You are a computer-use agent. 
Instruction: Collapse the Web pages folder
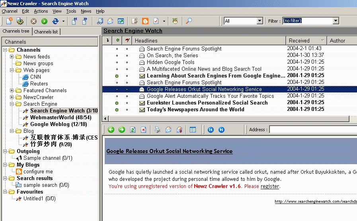pyautogui.click(x=12, y=70)
